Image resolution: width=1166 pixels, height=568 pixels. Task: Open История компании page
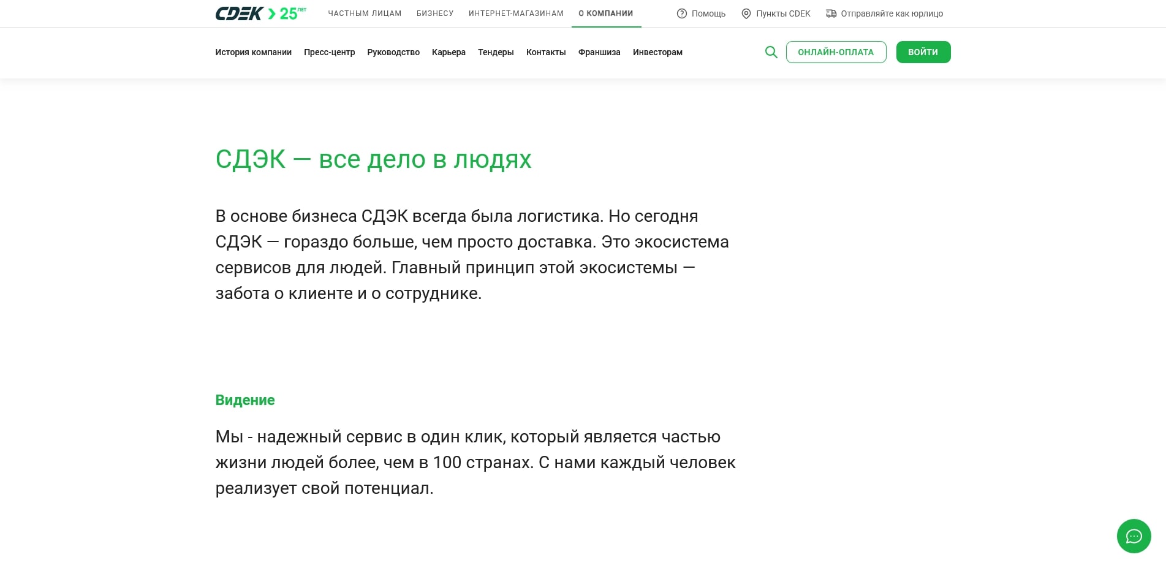pos(253,52)
